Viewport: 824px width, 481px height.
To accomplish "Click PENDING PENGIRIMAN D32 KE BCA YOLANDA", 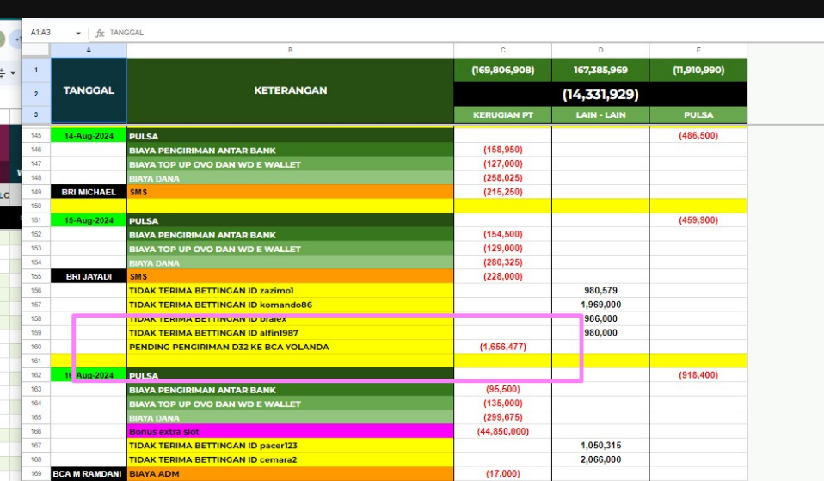I will [x=290, y=347].
